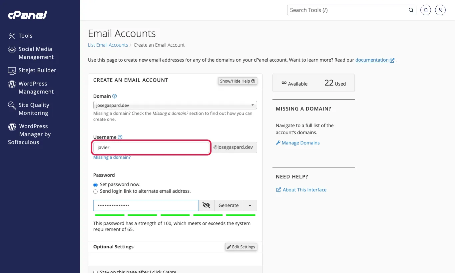
Task: Select Set password now option
Action: click(x=96, y=185)
